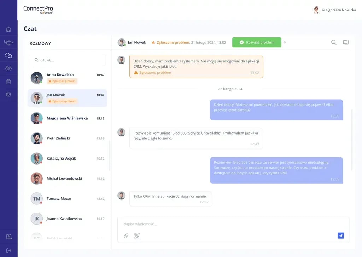The width and height of the screenshot is (362, 257).
Task: Open the home dashboard from the sidebar
Action: tap(8, 30)
